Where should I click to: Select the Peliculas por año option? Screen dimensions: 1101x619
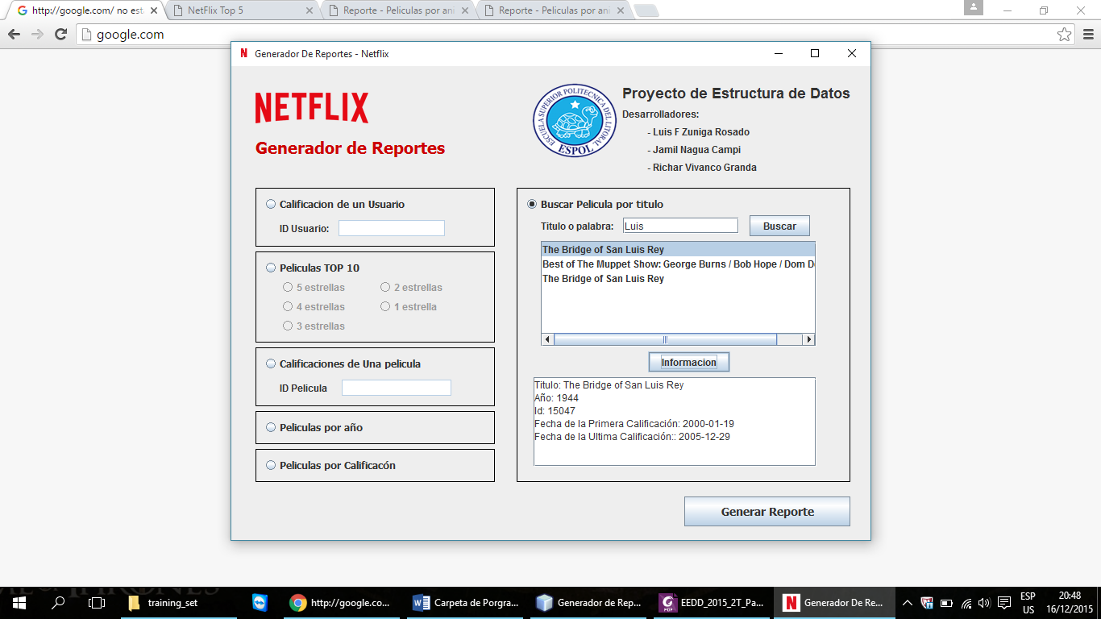pos(271,427)
